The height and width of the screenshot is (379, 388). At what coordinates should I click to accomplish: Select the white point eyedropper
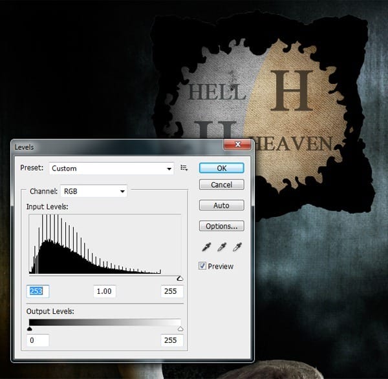click(237, 247)
